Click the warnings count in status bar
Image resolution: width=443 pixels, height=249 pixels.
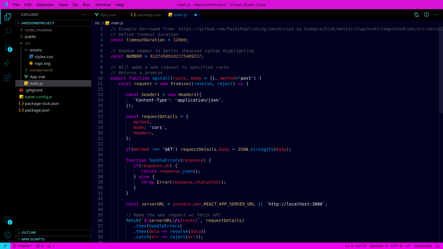51,246
